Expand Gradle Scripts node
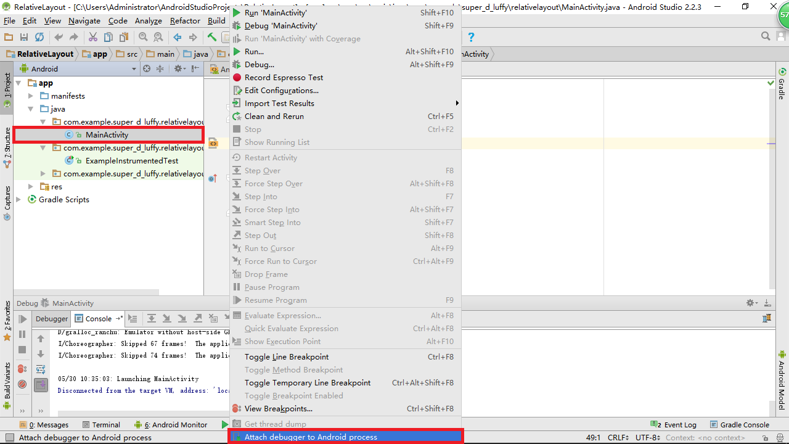 tap(18, 199)
